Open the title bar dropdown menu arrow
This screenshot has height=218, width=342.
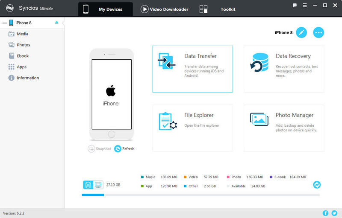click(305, 6)
